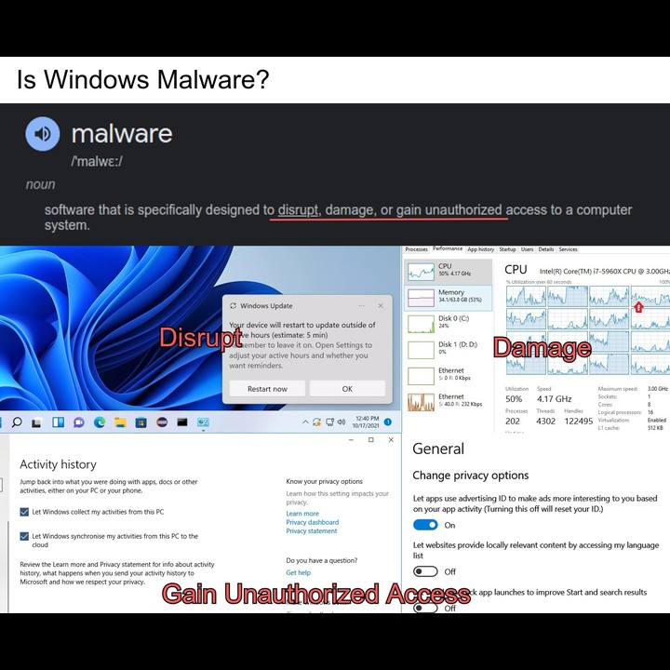Screen dimensions: 670x670
Task: Open the Users tab
Action: pos(527,249)
